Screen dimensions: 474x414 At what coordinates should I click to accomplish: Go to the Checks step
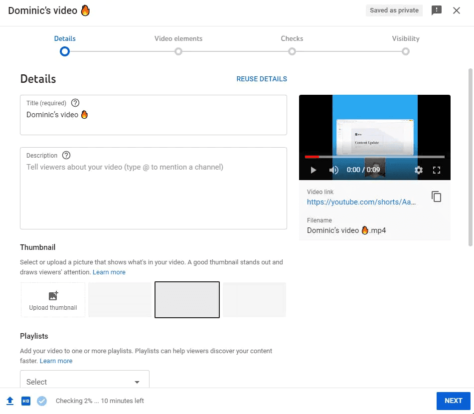tap(292, 38)
